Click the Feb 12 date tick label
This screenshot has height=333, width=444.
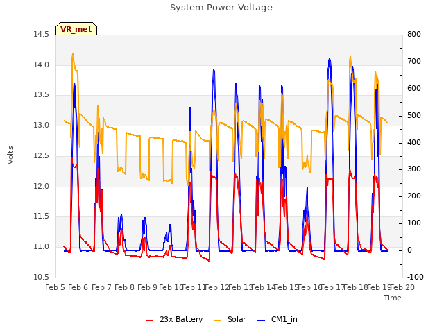click(217, 288)
